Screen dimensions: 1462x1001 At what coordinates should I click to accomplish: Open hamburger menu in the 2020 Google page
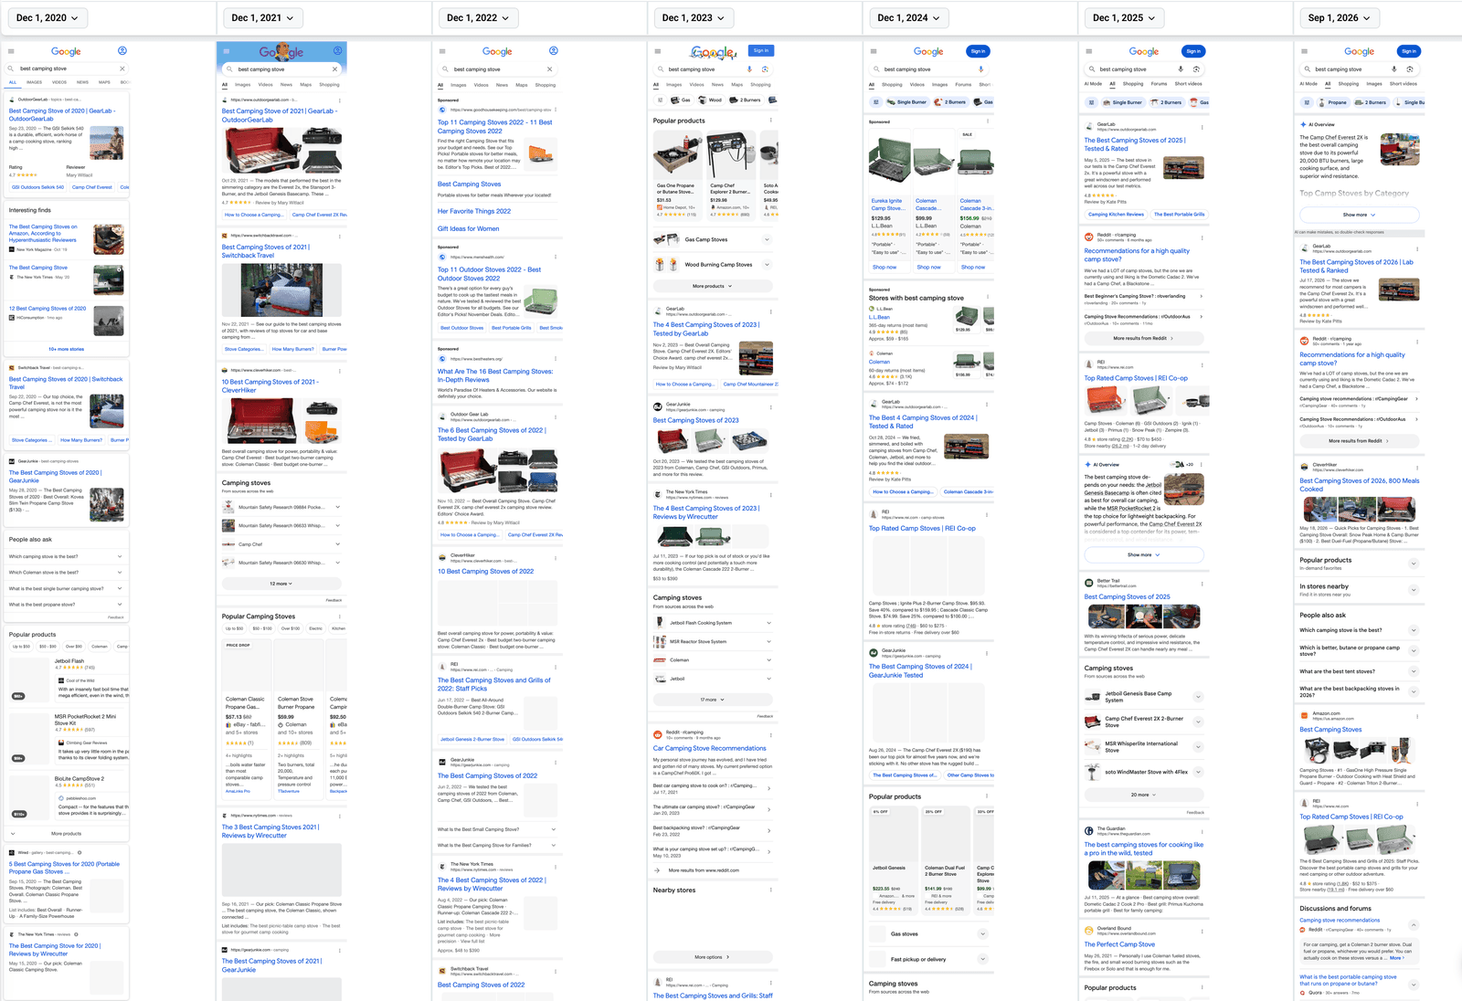(x=11, y=51)
